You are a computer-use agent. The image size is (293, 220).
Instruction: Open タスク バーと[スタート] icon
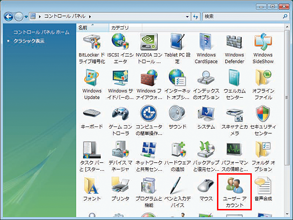coord(92,156)
